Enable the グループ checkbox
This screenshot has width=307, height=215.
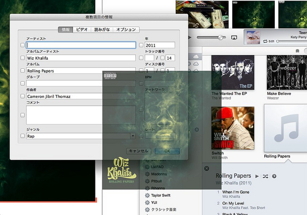pyautogui.click(x=23, y=84)
